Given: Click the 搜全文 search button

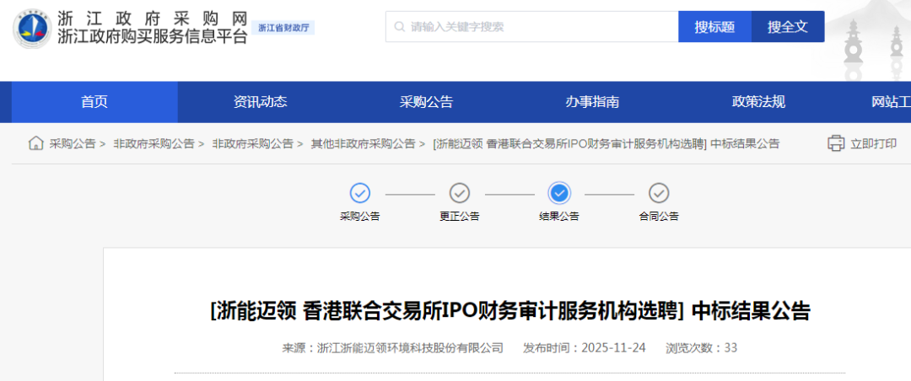Looking at the screenshot, I should tap(788, 27).
